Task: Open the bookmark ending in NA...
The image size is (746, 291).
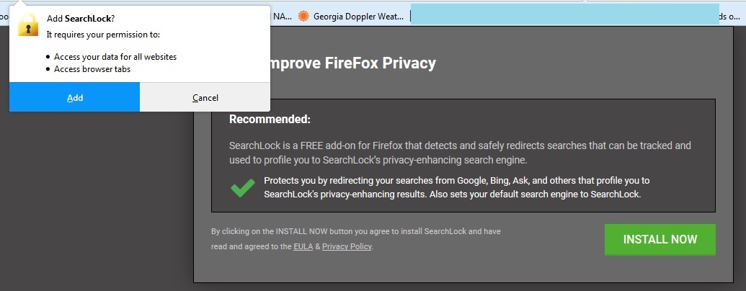Action: (x=282, y=17)
